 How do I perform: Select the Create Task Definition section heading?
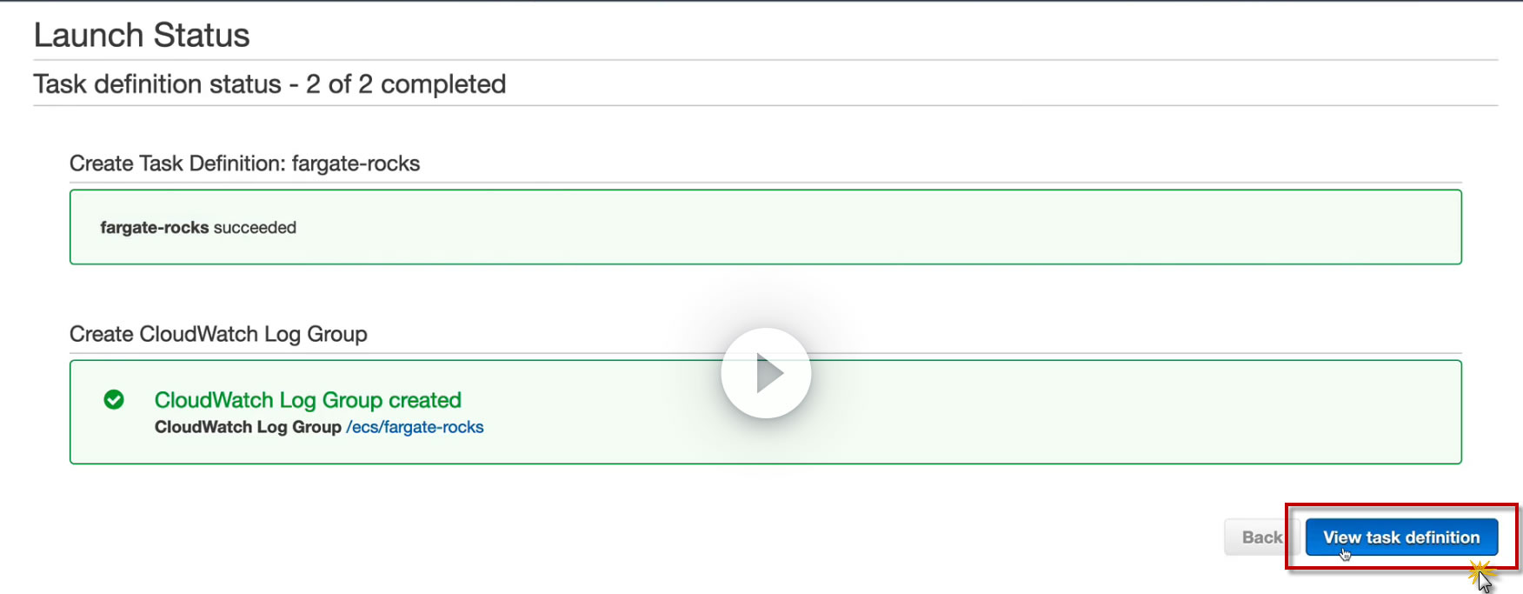pos(244,164)
